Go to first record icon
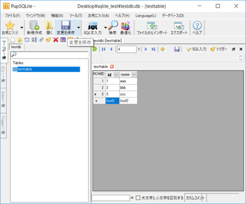 [103, 49]
